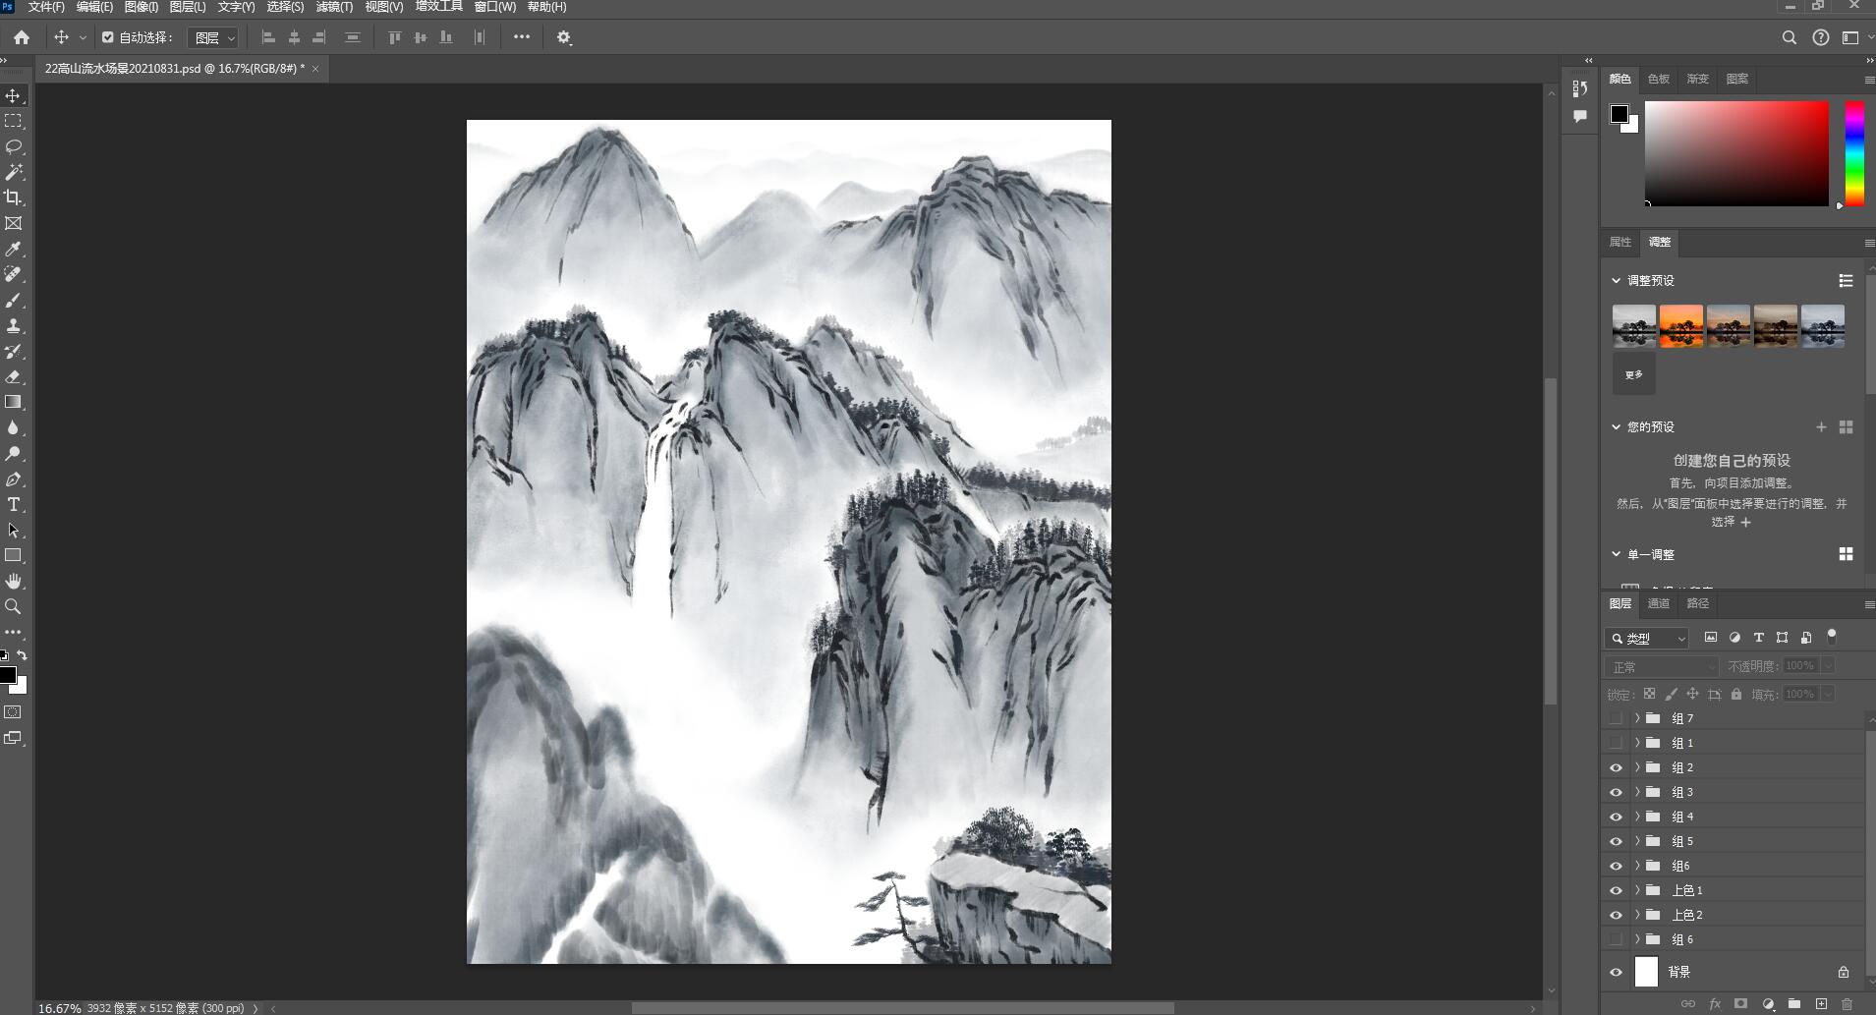
Task: Hide layer group 组 2
Action: pos(1616,767)
